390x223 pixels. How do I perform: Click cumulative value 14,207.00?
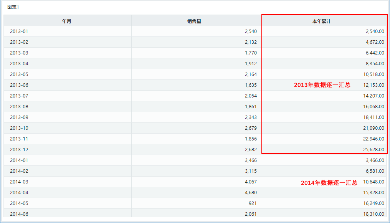tap(373, 96)
